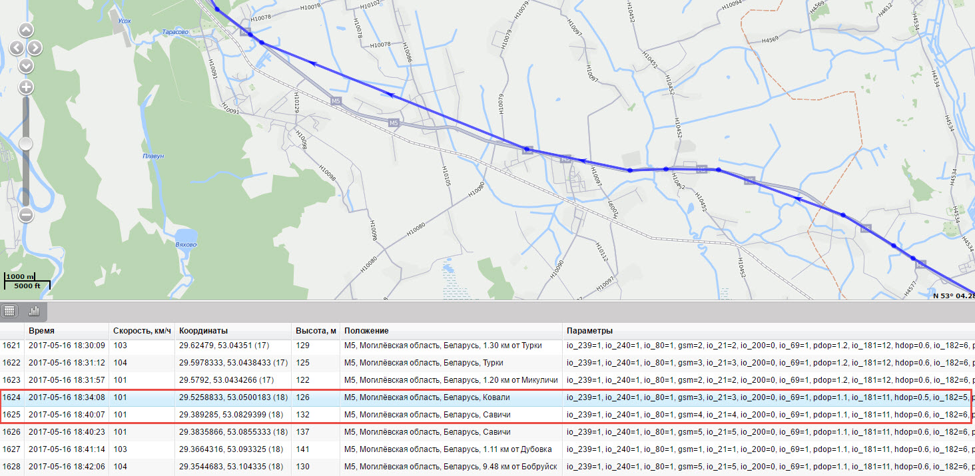This screenshot has height=476, width=975.
Task: Click the Положение column header
Action: [366, 331]
